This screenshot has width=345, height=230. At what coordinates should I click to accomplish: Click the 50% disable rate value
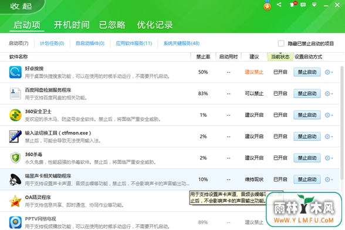pos(203,72)
